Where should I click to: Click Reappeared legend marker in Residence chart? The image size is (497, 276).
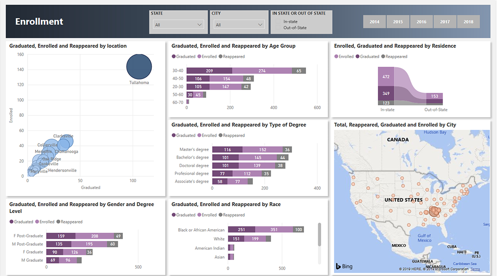(x=383, y=57)
